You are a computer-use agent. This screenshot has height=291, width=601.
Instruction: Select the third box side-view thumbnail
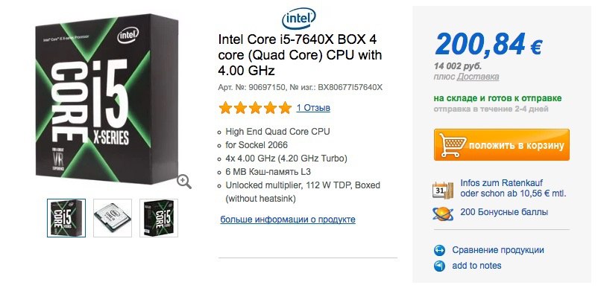(159, 218)
